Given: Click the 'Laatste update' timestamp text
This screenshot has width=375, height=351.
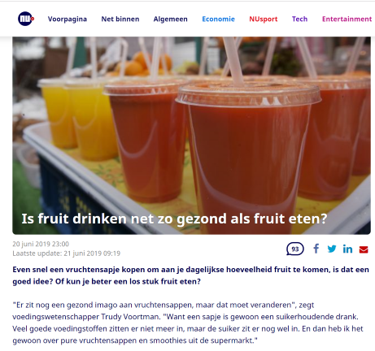Looking at the screenshot, I should tap(67, 253).
